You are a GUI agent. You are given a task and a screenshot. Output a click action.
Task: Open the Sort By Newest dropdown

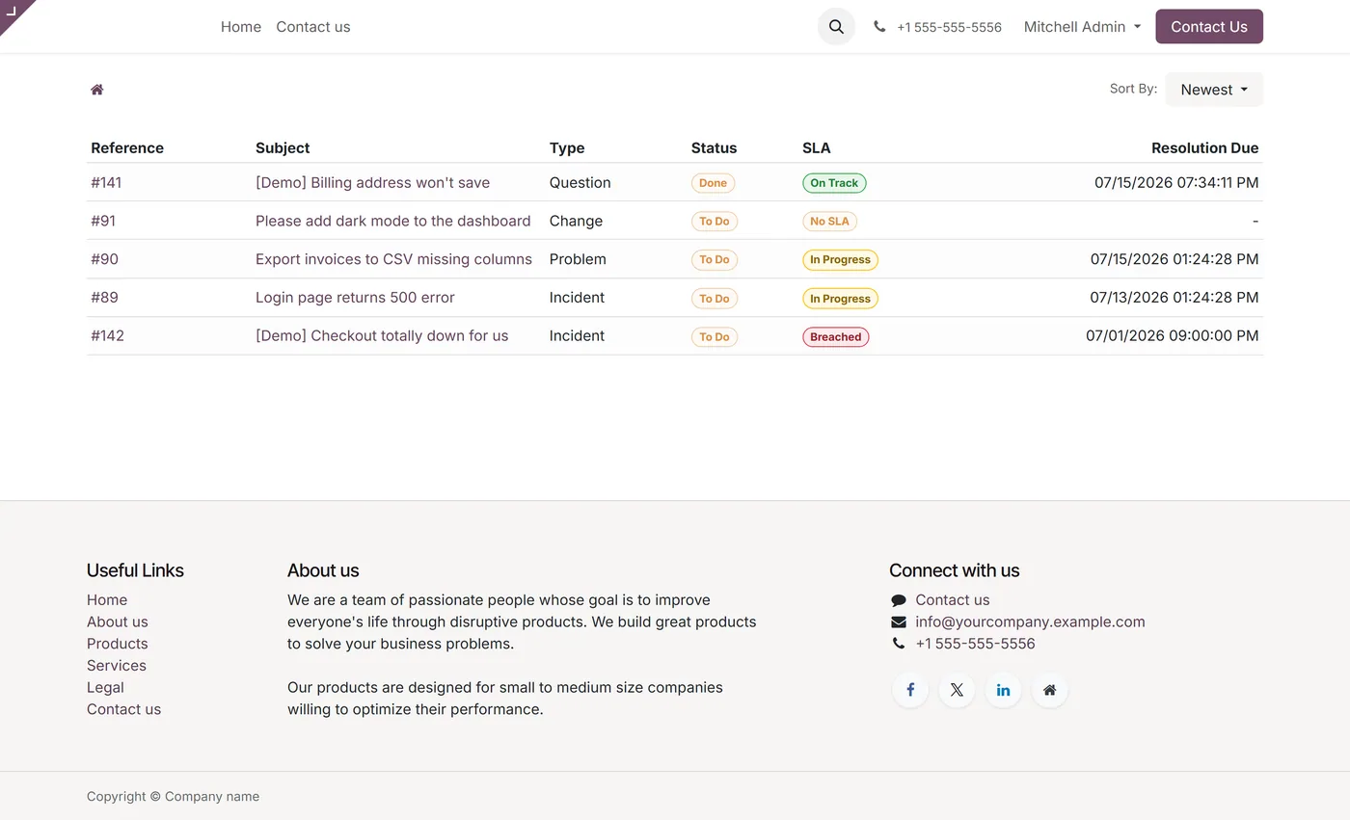tap(1214, 90)
